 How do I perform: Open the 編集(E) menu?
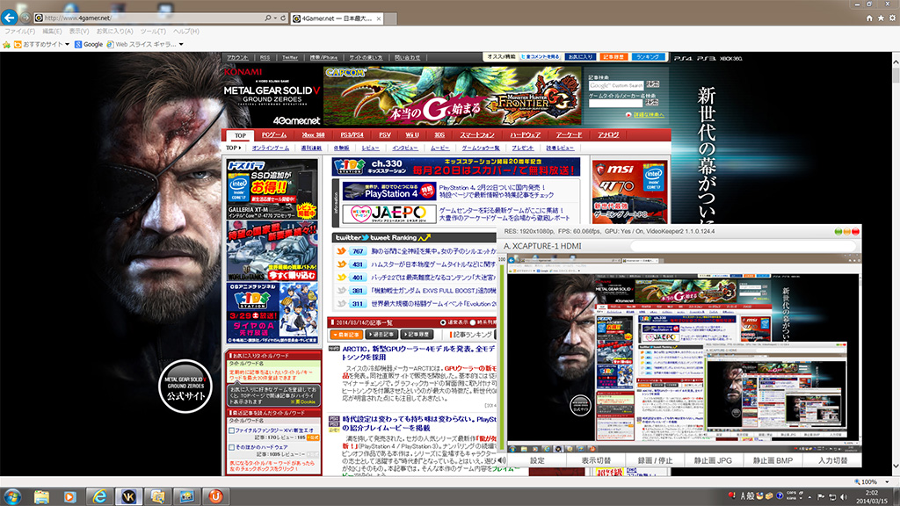52,31
